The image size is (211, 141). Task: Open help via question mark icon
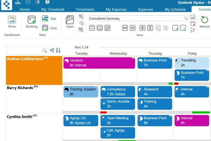[47, 2]
